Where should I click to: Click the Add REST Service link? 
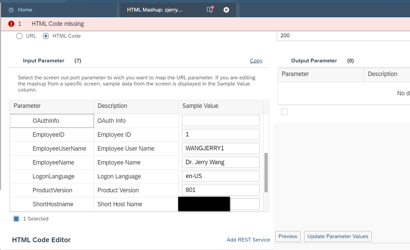point(248,240)
